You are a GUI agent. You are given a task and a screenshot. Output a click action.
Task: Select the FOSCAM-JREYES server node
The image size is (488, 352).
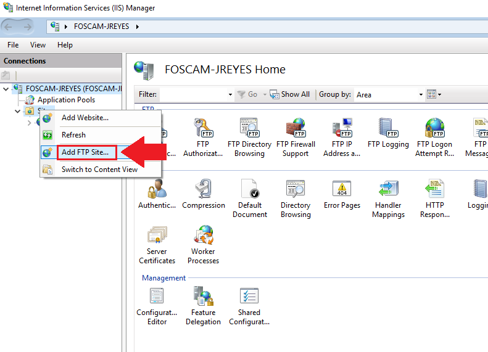pyautogui.click(x=73, y=89)
